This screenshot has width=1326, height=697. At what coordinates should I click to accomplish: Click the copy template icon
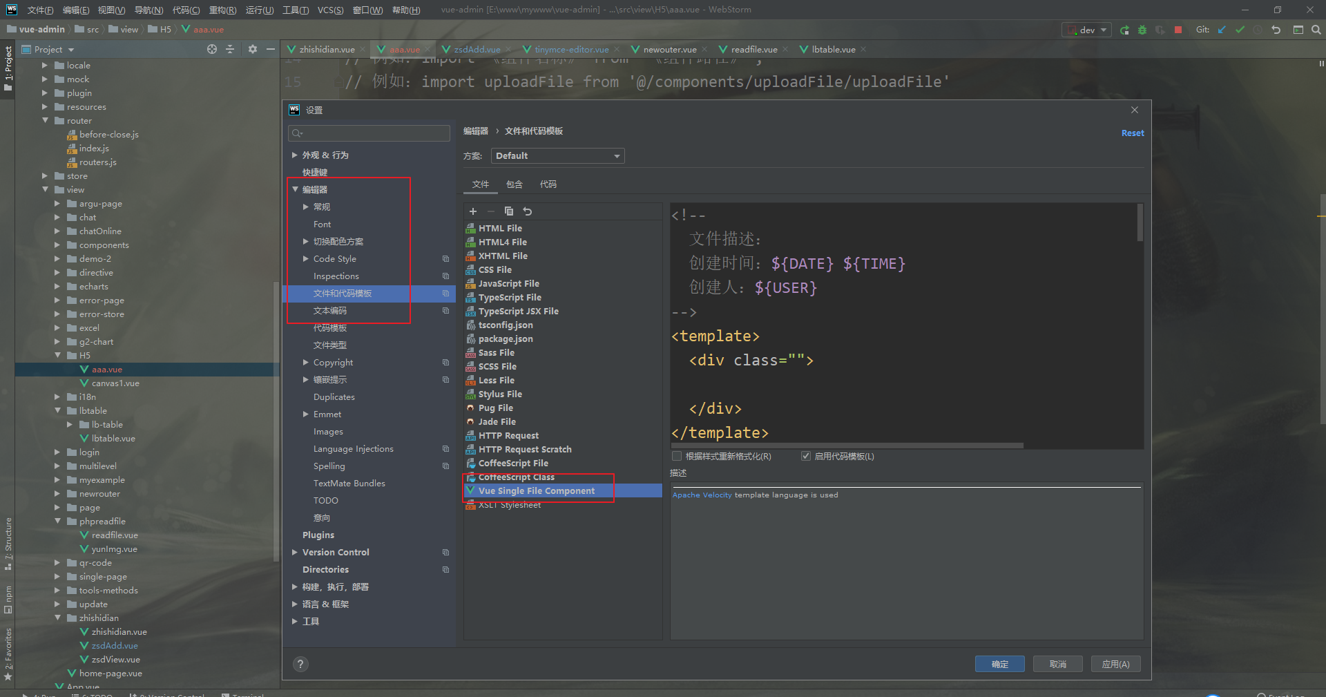click(x=509, y=211)
